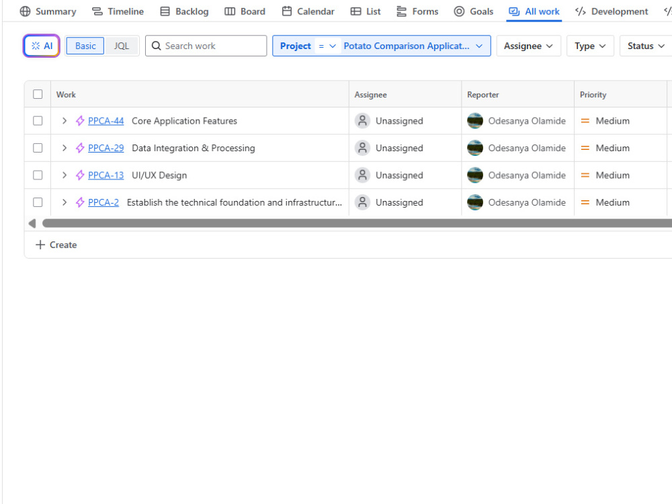Open the PPCA-29 issue link
Image resolution: width=672 pixels, height=504 pixels.
[106, 148]
